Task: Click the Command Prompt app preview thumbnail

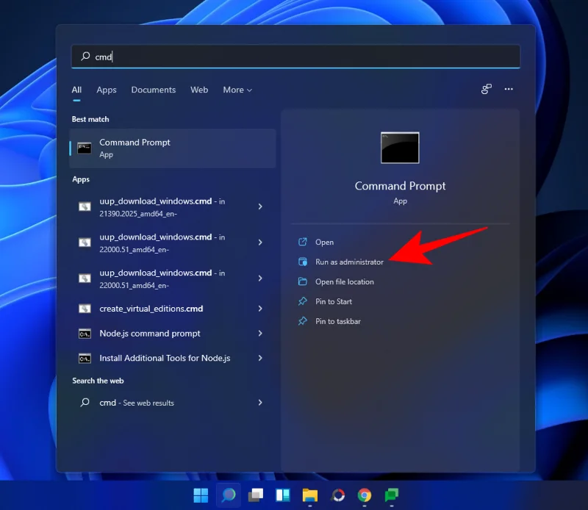Action: pos(400,147)
